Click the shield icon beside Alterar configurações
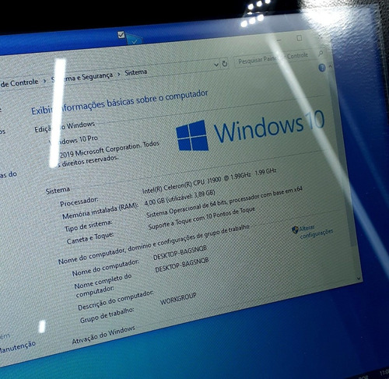The image size is (389, 379). (x=295, y=230)
